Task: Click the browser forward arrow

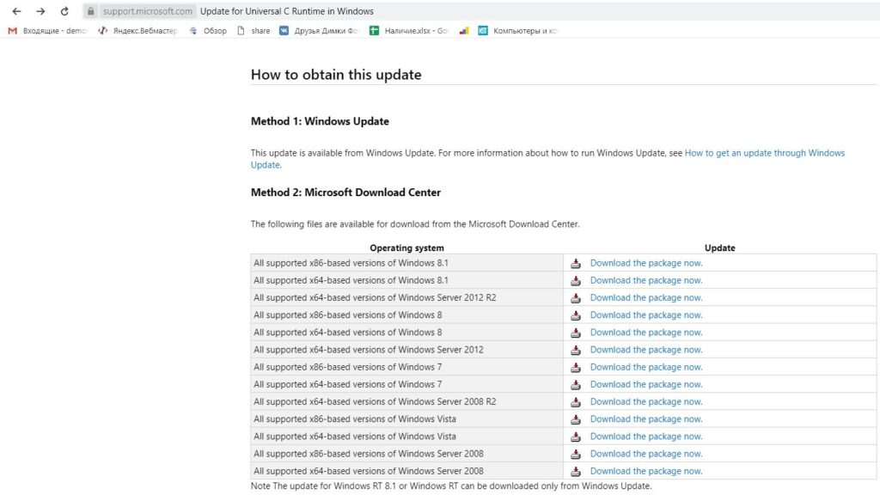Action: [40, 11]
